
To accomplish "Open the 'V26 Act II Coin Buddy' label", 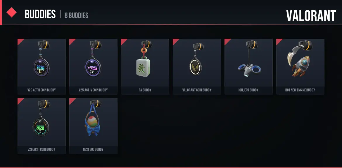I will 42,90.
